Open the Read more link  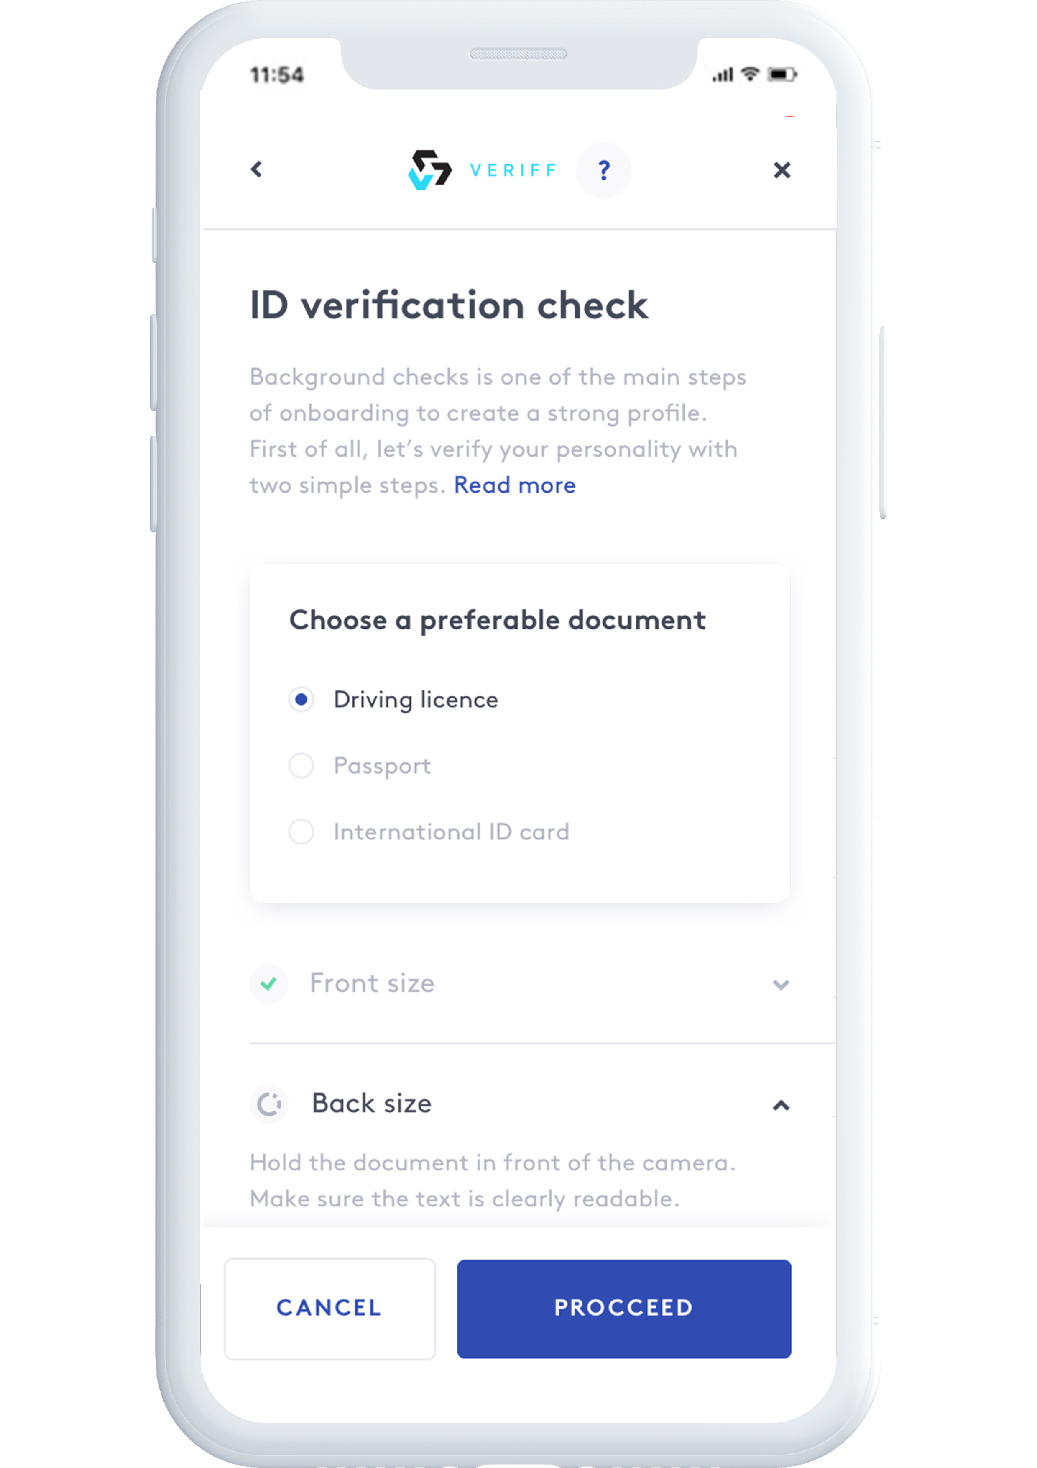pyautogui.click(x=514, y=485)
